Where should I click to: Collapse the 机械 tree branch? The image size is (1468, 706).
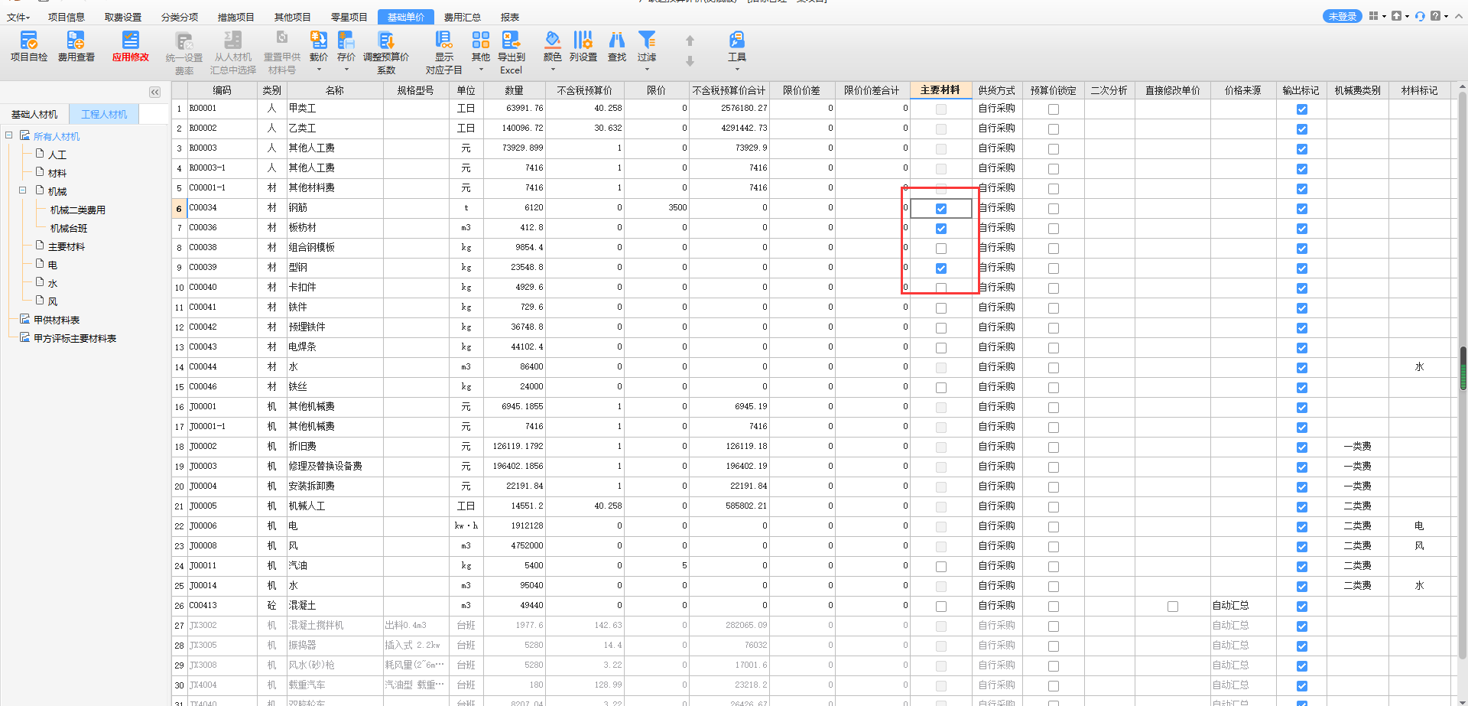[x=23, y=190]
